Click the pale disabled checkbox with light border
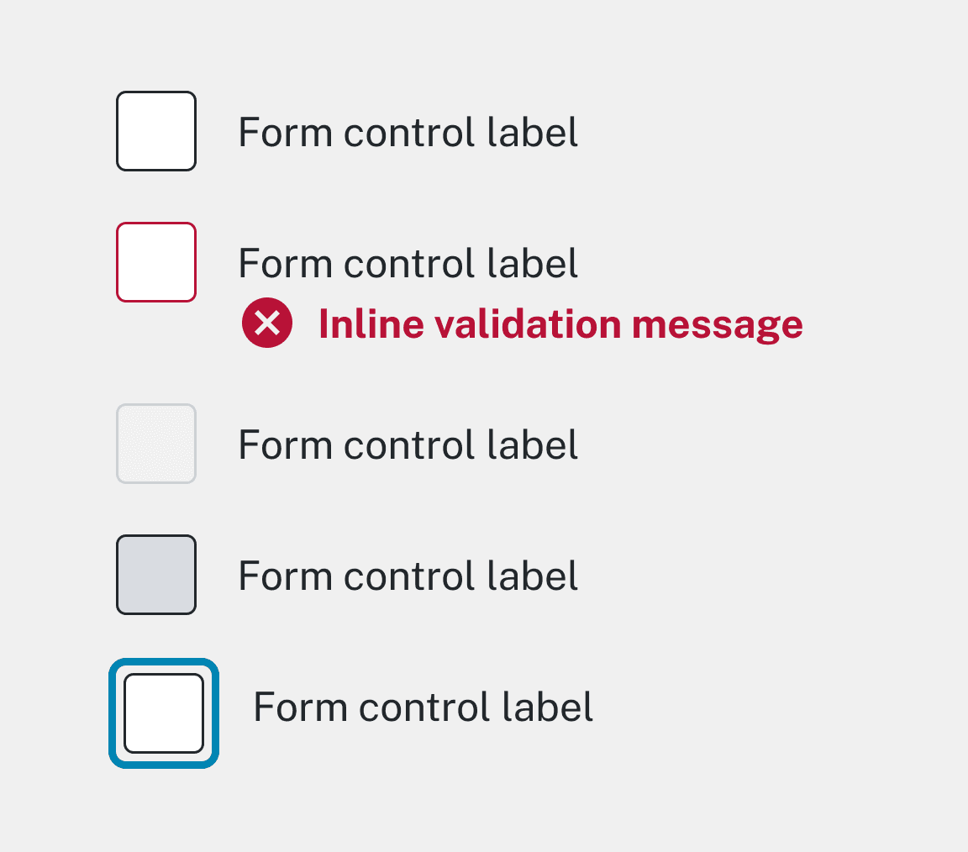The height and width of the screenshot is (852, 968). tap(156, 444)
